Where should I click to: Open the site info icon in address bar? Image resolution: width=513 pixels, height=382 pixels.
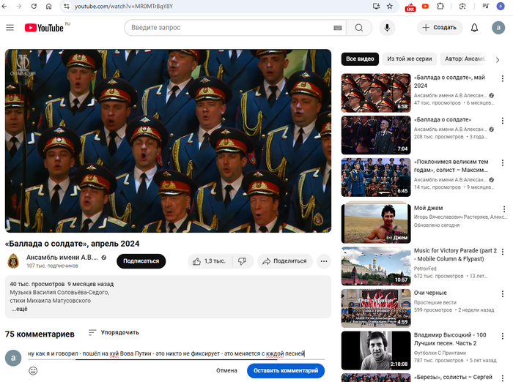point(67,6)
